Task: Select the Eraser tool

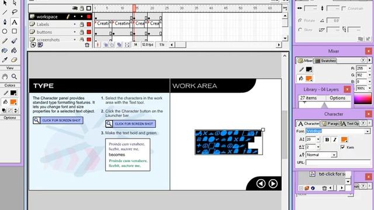Action: coord(14,60)
